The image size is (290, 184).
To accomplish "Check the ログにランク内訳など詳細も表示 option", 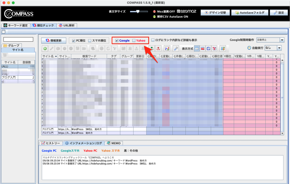I will tap(153, 40).
